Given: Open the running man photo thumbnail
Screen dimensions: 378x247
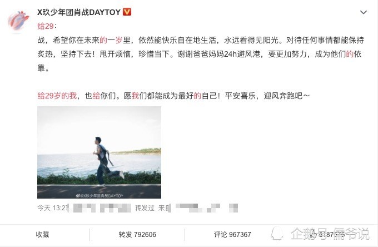Looking at the screenshot, I should coord(99,152).
